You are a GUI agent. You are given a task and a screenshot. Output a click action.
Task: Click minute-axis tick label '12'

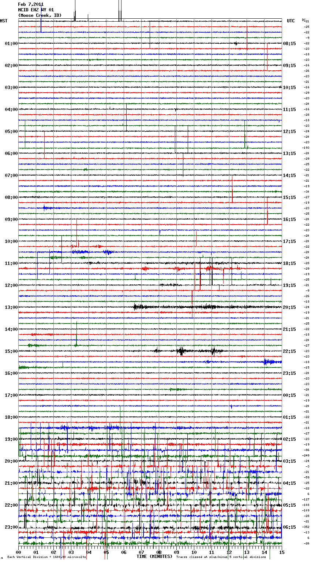pyautogui.click(x=229, y=552)
